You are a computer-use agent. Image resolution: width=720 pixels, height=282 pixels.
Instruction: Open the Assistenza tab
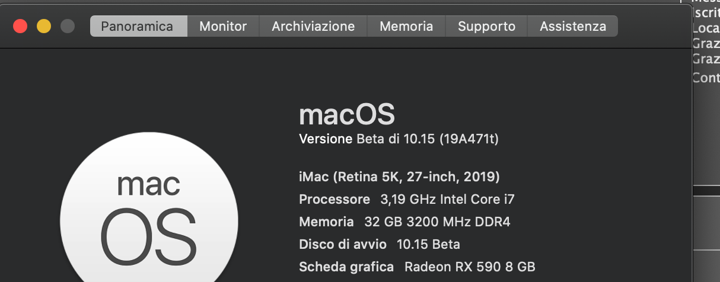573,26
